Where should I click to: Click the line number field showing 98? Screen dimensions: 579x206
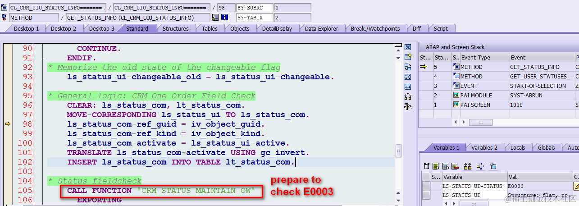coord(226,8)
